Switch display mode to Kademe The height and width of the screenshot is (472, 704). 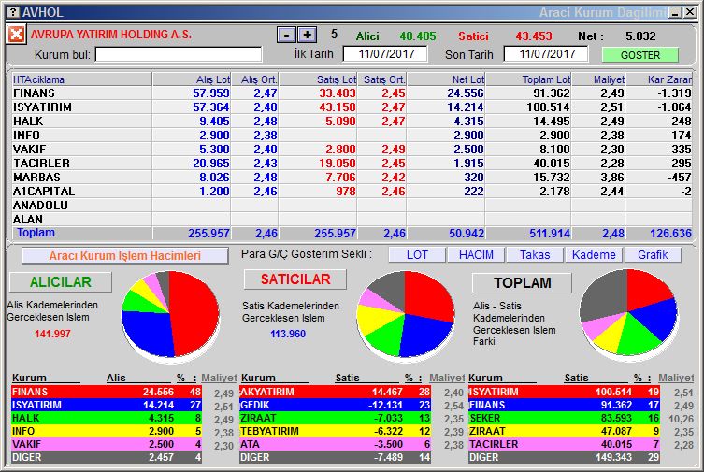tap(594, 255)
